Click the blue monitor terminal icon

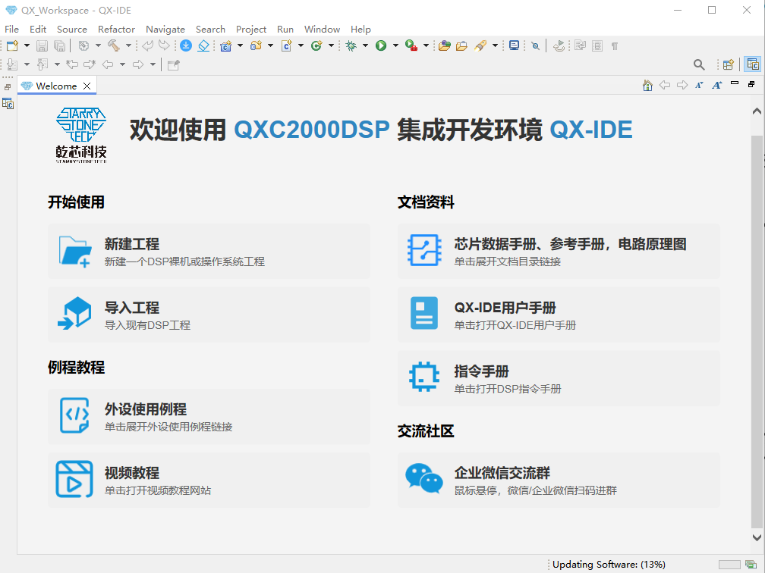[514, 45]
